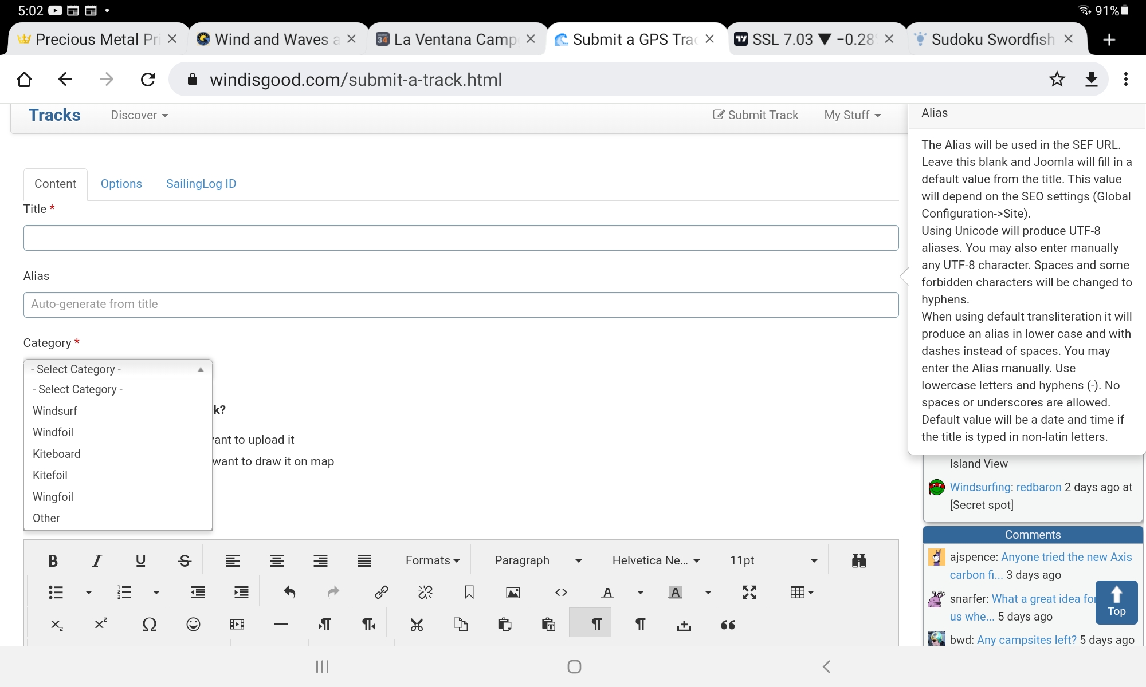Click the Submit Track link

(x=755, y=115)
